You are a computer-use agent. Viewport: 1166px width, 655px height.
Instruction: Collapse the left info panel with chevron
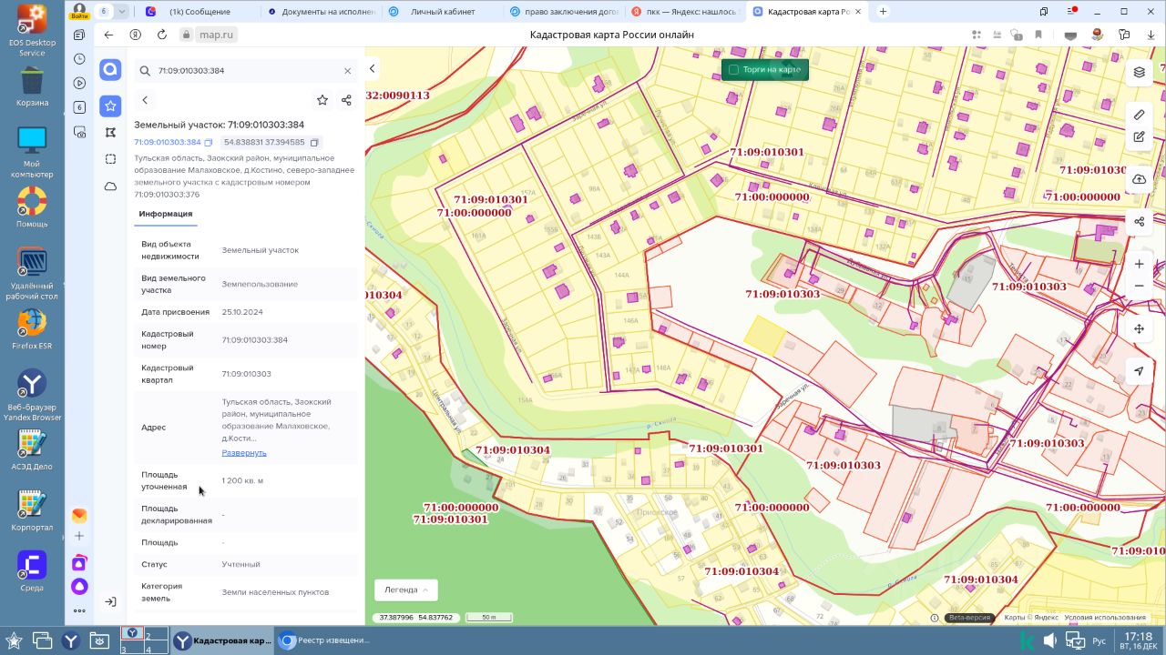(x=372, y=69)
